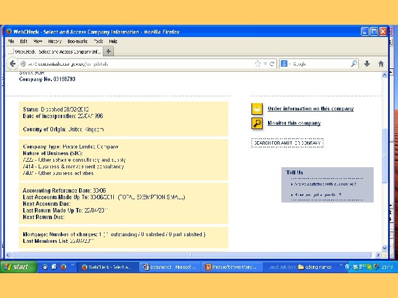Switch to Microsoft Word document taskbar button

pyautogui.click(x=170, y=267)
